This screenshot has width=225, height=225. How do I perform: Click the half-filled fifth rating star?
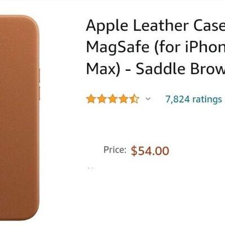[x=134, y=99]
